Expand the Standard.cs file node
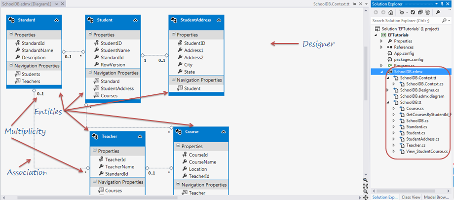 point(394,126)
